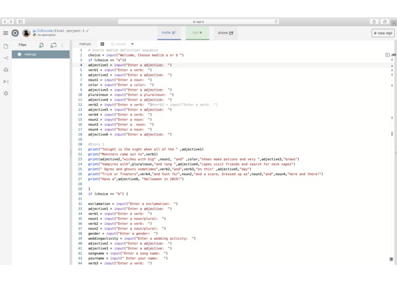Click the 'Halloween in 2019!' print line
The height and width of the screenshot is (282, 397).
pyautogui.click(x=136, y=179)
